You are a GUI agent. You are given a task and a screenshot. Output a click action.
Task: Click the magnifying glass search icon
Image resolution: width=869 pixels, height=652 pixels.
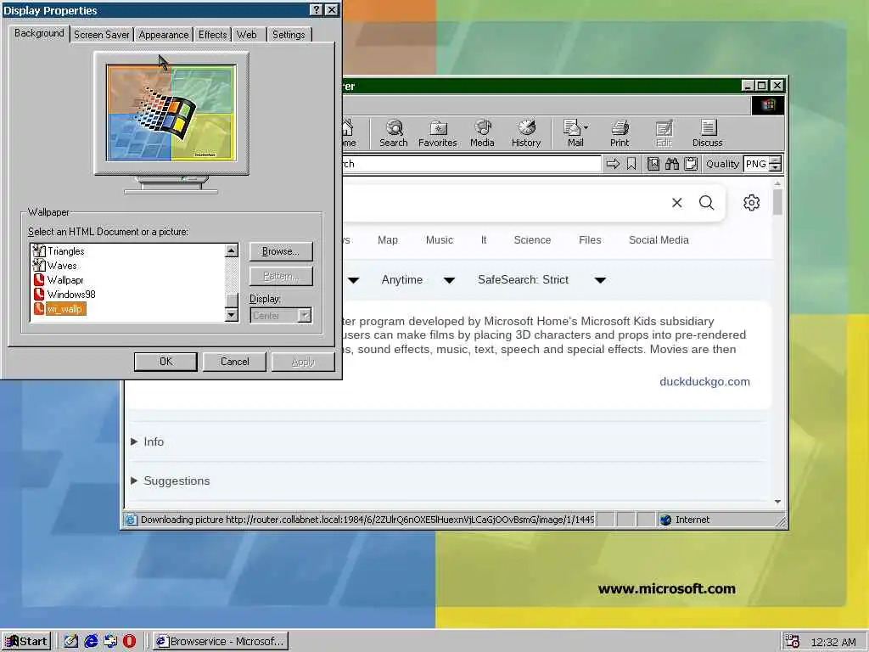tap(706, 202)
